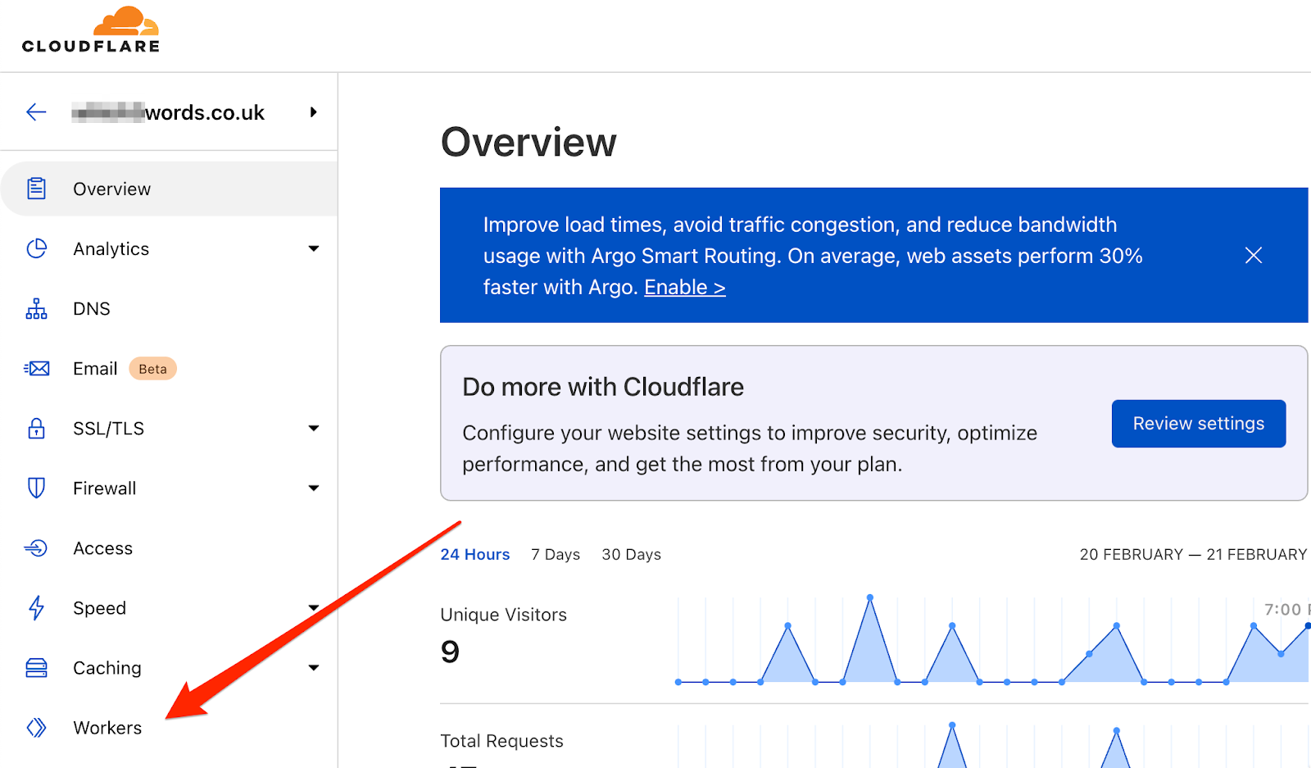Click the Email envelope icon

click(x=36, y=369)
